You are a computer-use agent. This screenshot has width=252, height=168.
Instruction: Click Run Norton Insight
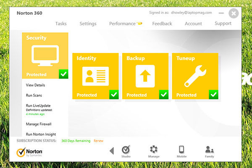[41, 134]
